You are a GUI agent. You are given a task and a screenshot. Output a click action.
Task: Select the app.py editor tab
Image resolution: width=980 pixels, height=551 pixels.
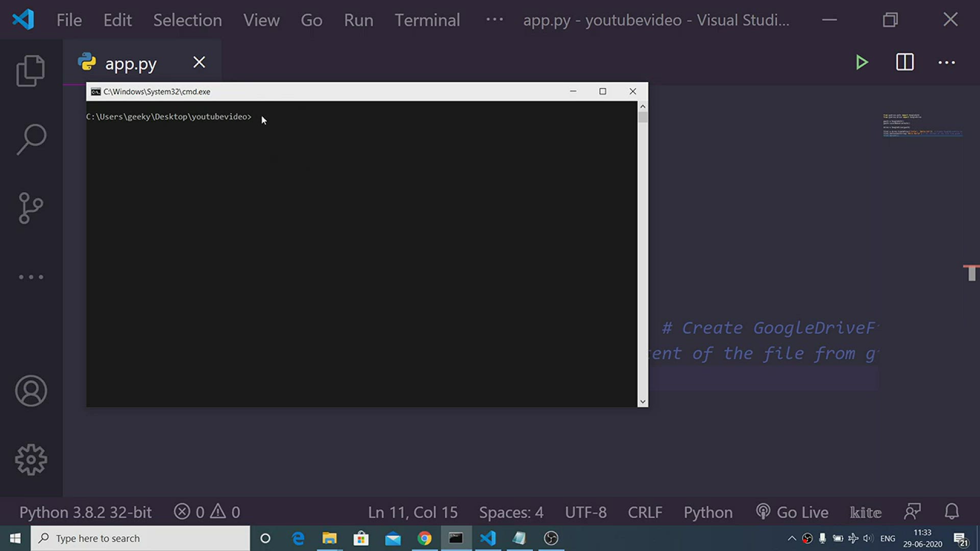(x=131, y=63)
